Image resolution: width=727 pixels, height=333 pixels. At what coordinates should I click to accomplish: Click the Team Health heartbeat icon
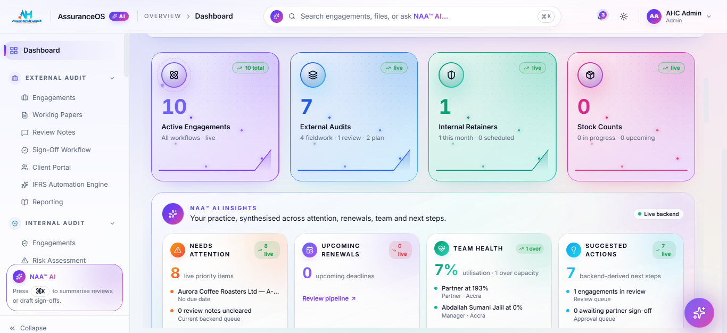point(442,248)
